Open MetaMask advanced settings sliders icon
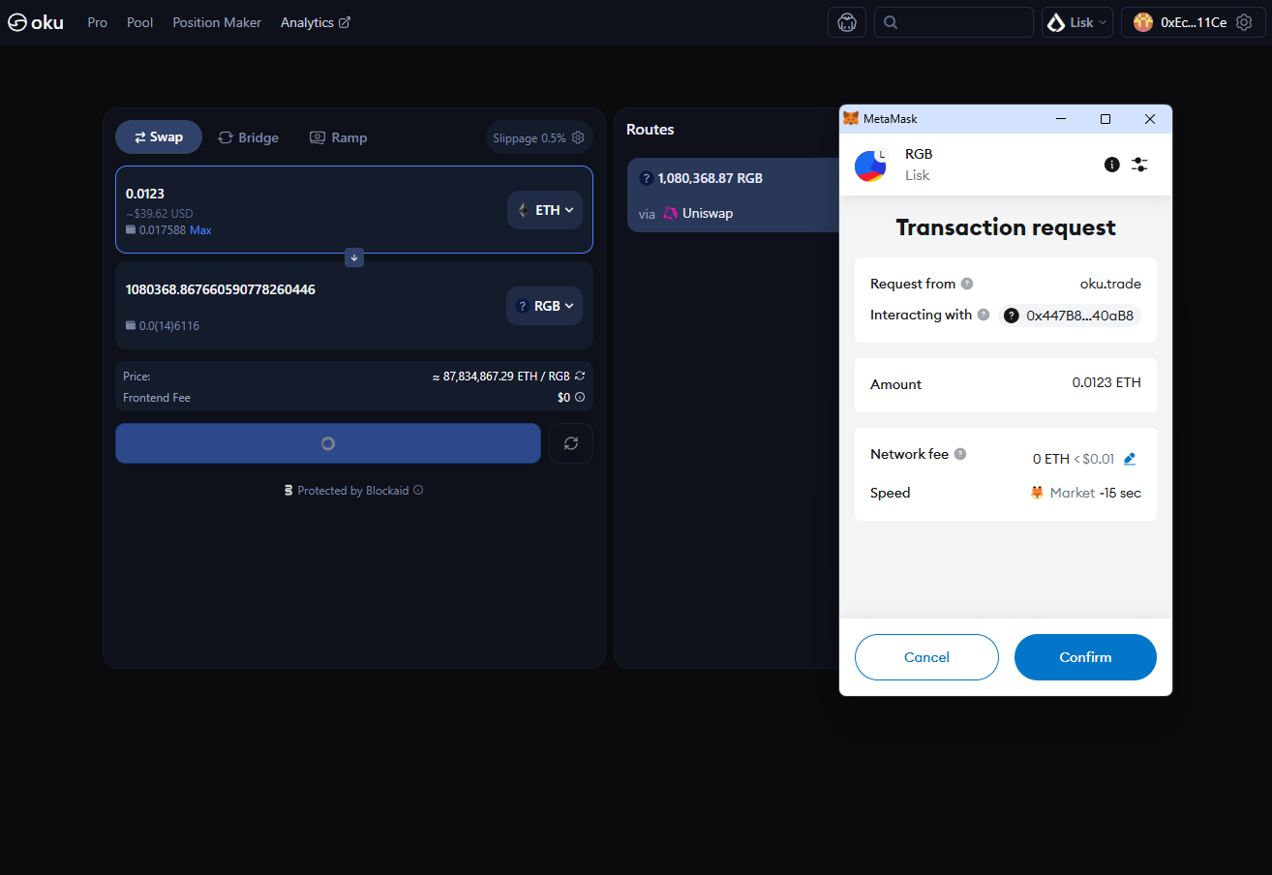 1139,165
